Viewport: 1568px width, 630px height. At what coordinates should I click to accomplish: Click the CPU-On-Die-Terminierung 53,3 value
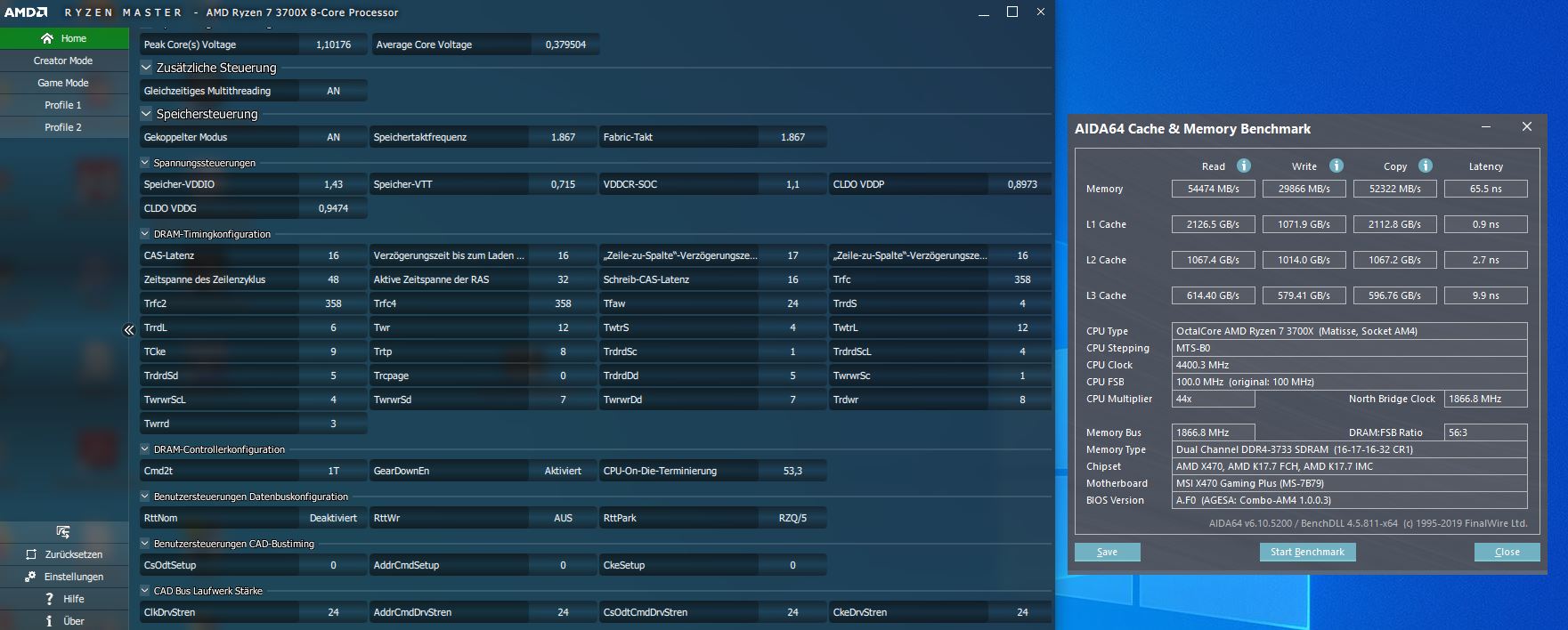click(x=792, y=471)
